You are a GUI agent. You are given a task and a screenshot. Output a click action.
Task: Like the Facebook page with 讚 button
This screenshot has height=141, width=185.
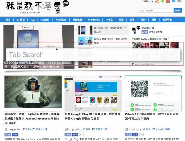[145, 32]
